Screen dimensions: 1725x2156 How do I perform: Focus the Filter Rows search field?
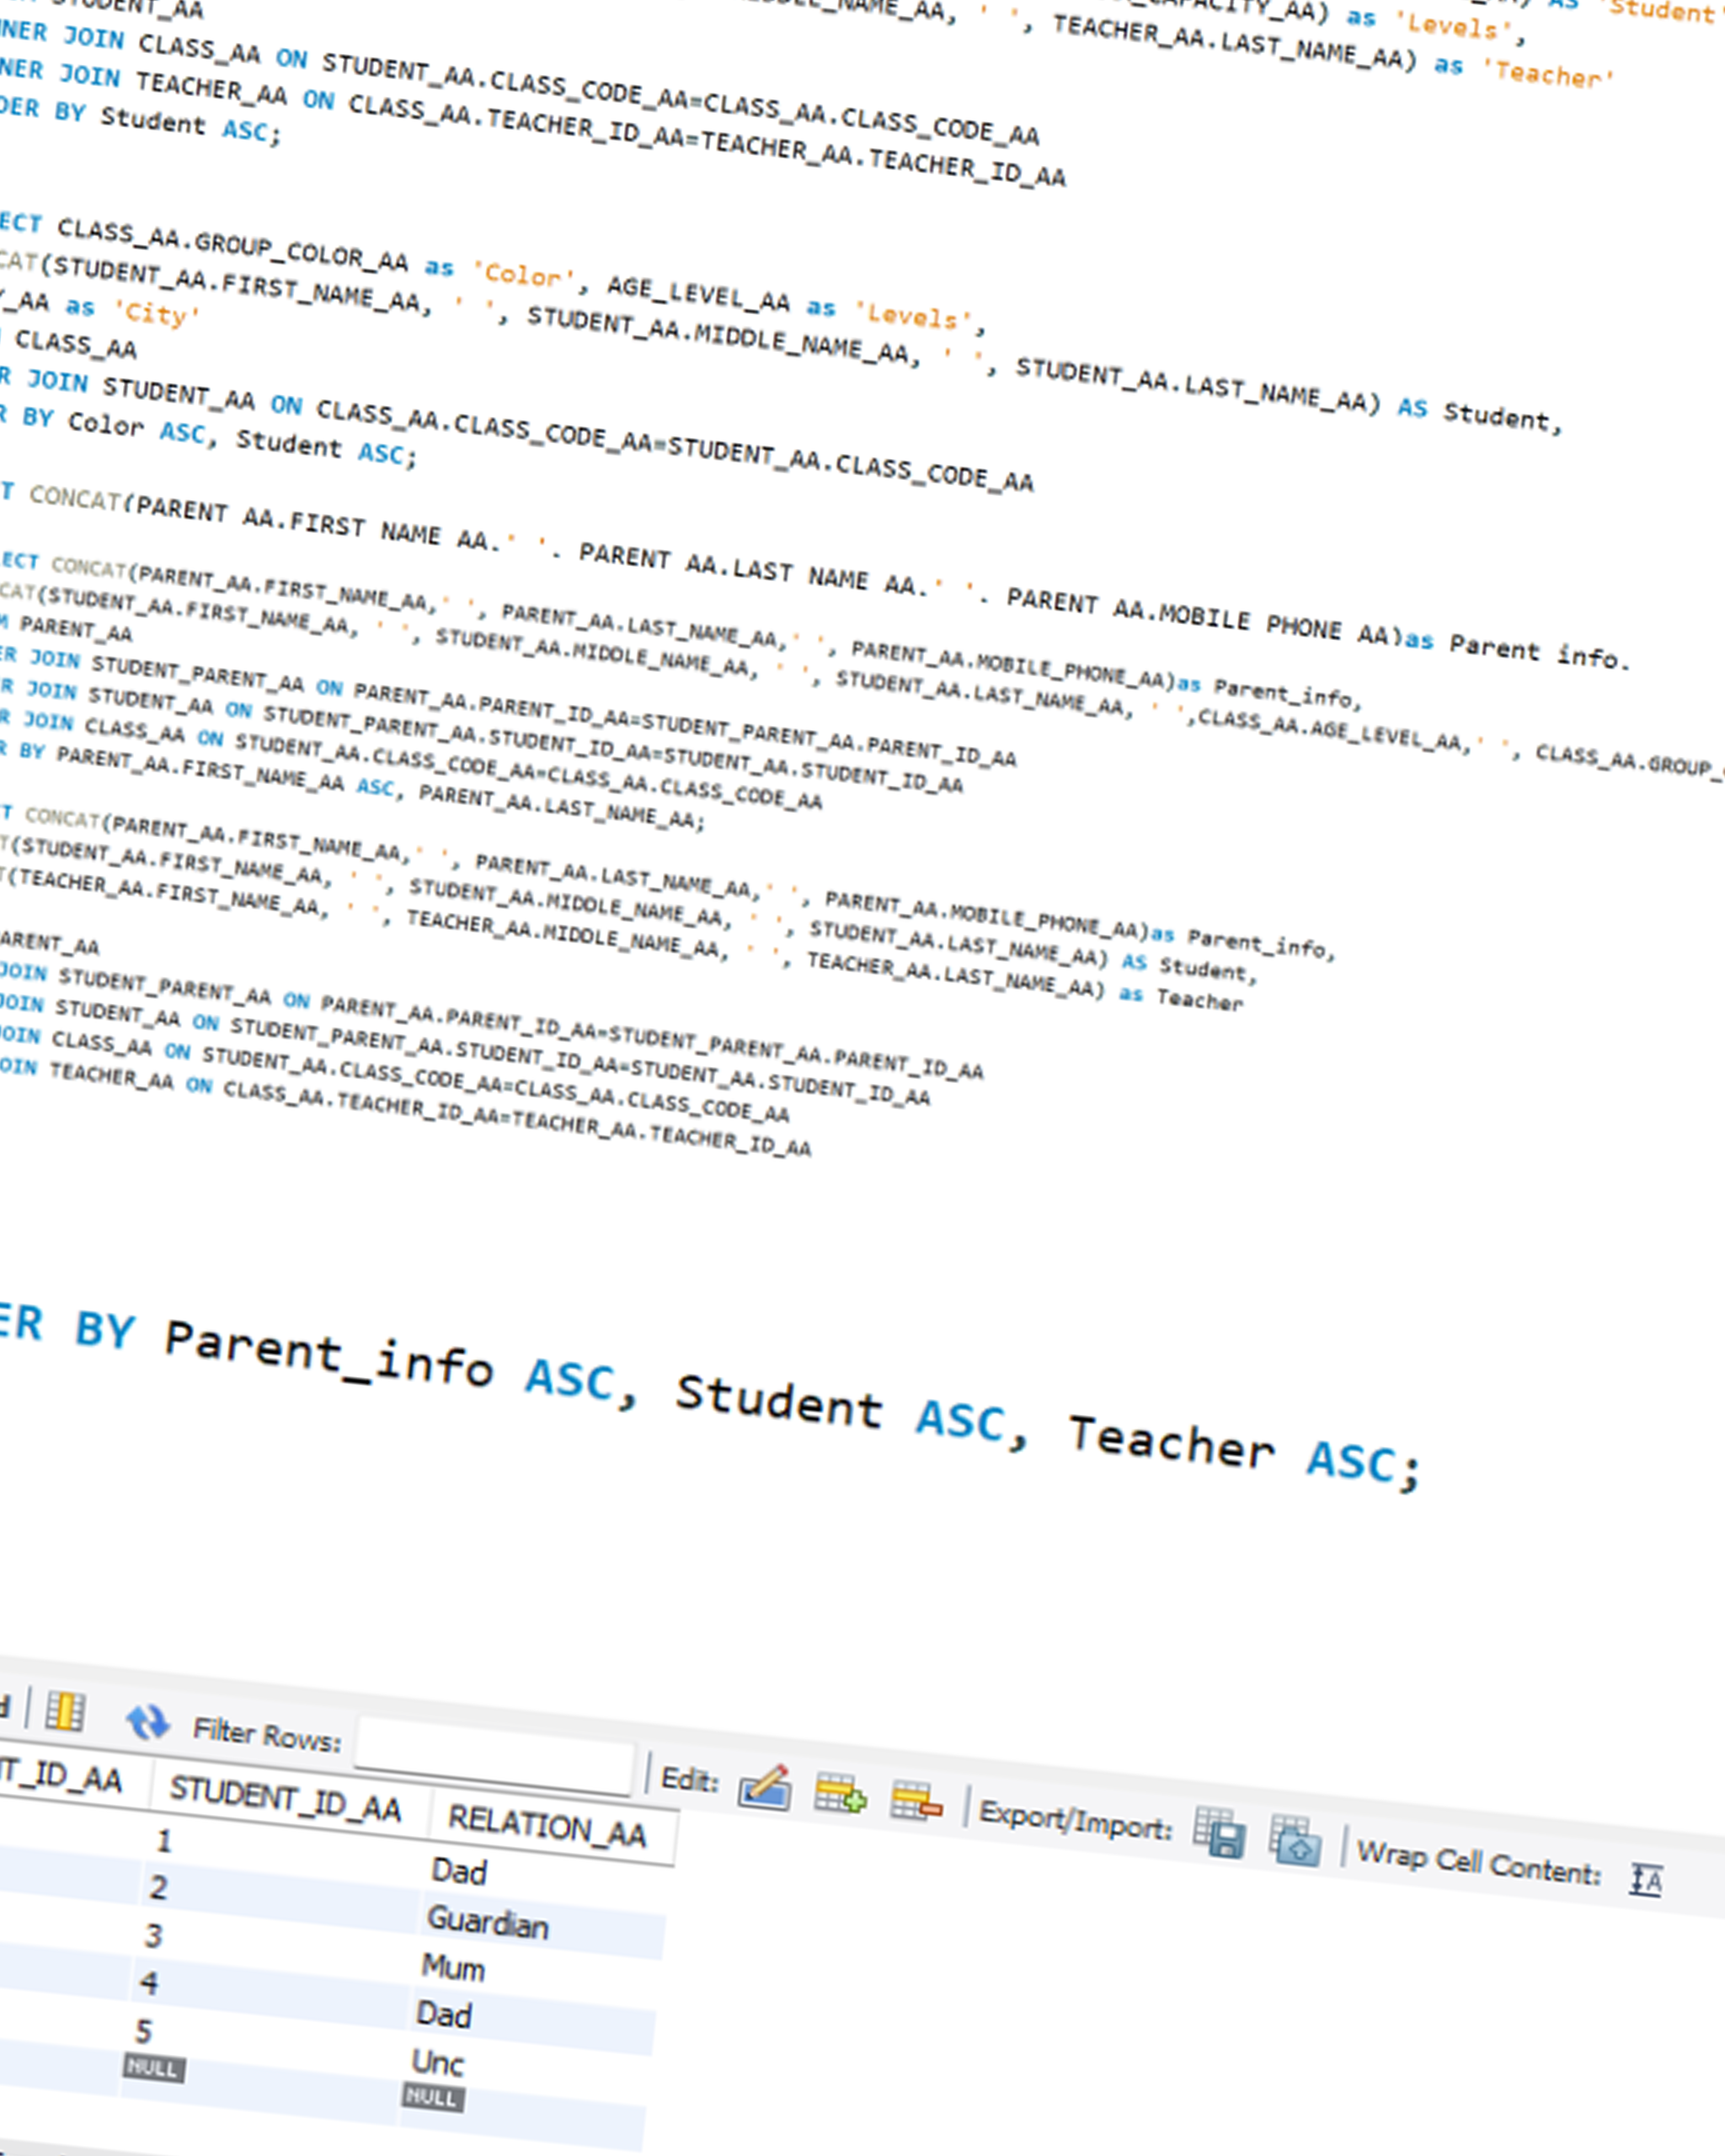point(495,1756)
